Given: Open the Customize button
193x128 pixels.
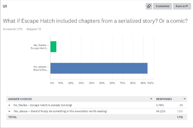Looking at the screenshot, I should point(162,6).
